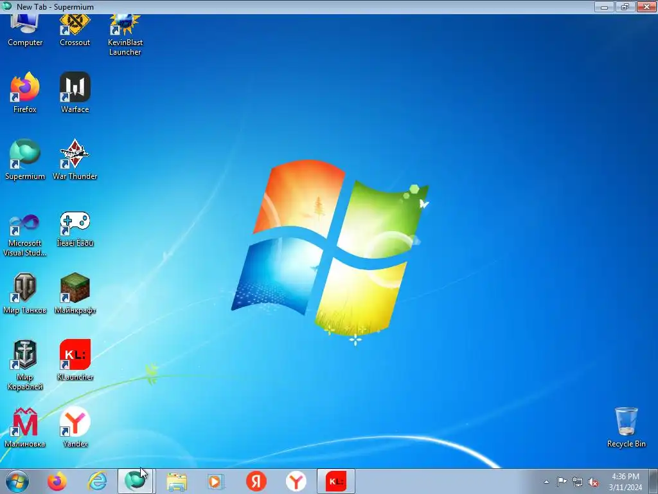This screenshot has height=494, width=658.
Task: Open Yandex Browser from the taskbar
Action: (296, 481)
